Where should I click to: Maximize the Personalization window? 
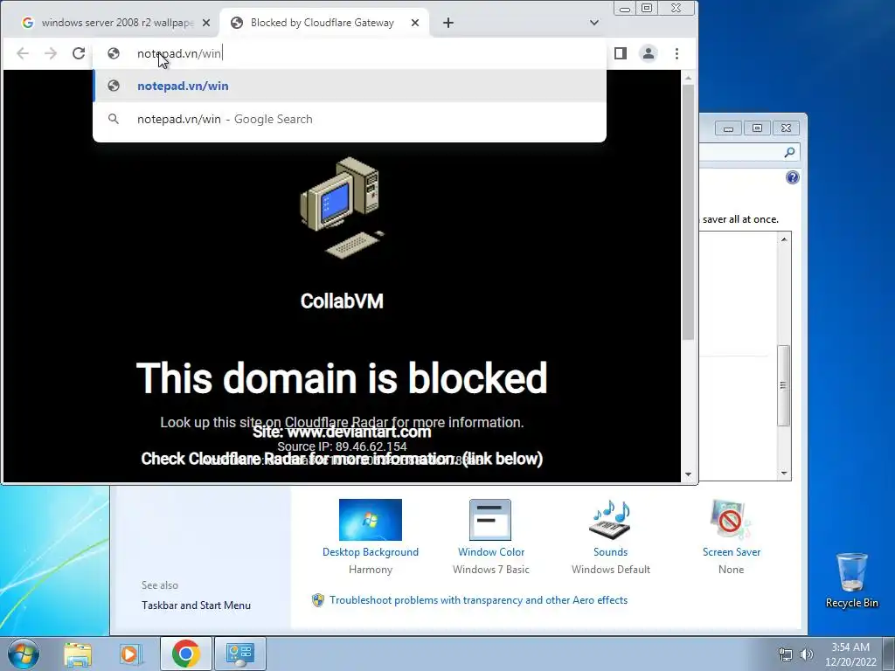758,128
